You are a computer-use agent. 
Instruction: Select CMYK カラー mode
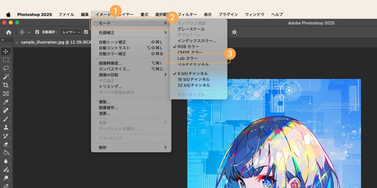[199, 52]
